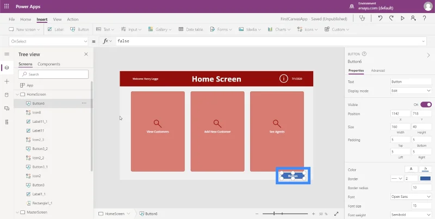Collapse the HomeScreen tree node
Viewport: 435px width, 219px height.
pos(17,95)
